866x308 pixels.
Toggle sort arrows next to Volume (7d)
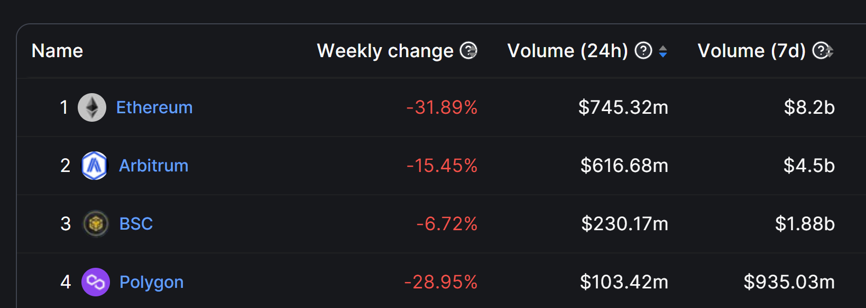point(831,51)
